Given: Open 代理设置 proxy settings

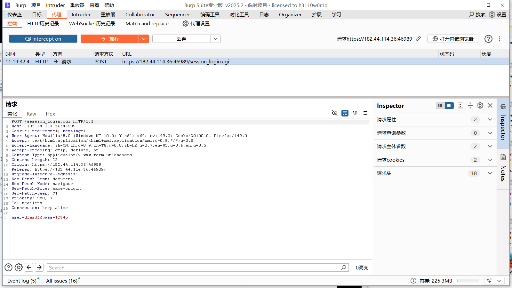Looking at the screenshot, I should (x=196, y=23).
